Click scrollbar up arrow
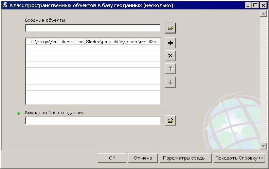 pos(263,14)
